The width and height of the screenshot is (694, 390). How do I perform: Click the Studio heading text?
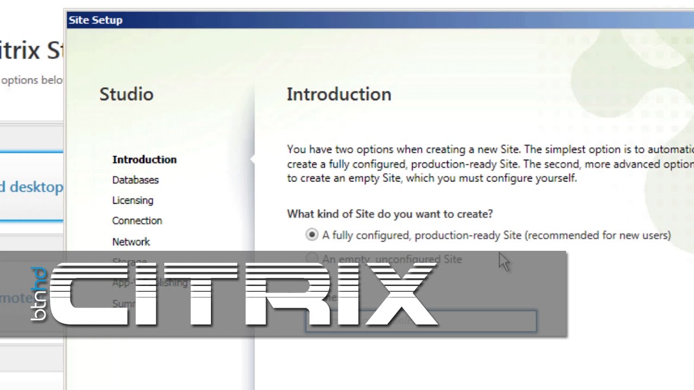pyautogui.click(x=126, y=94)
